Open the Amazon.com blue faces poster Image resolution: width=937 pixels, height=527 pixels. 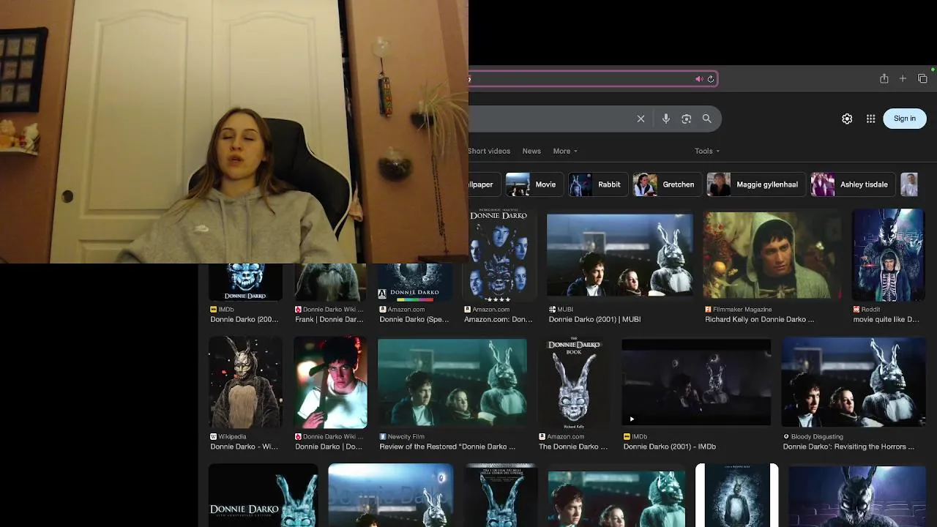coord(499,255)
